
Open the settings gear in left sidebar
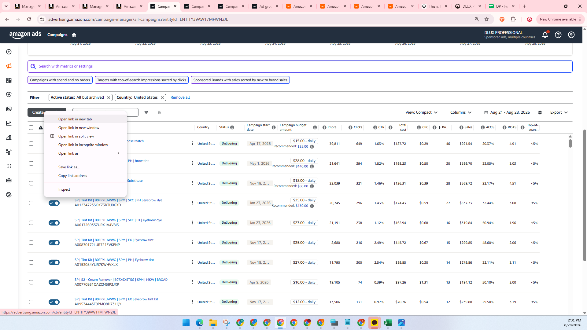[9, 195]
